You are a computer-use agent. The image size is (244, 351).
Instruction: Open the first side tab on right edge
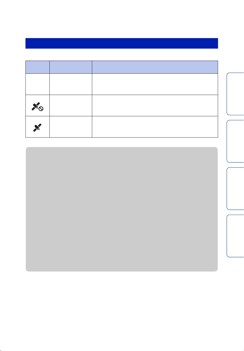235,94
